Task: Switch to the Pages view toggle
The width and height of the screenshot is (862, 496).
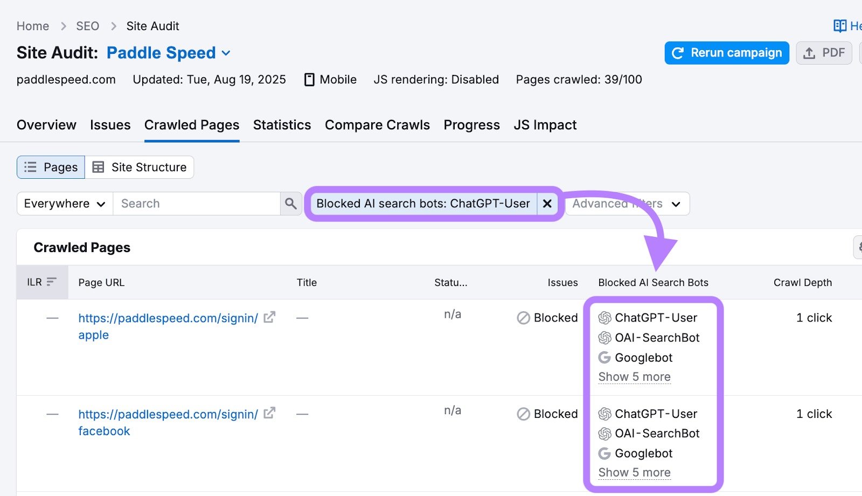Action: [x=51, y=167]
